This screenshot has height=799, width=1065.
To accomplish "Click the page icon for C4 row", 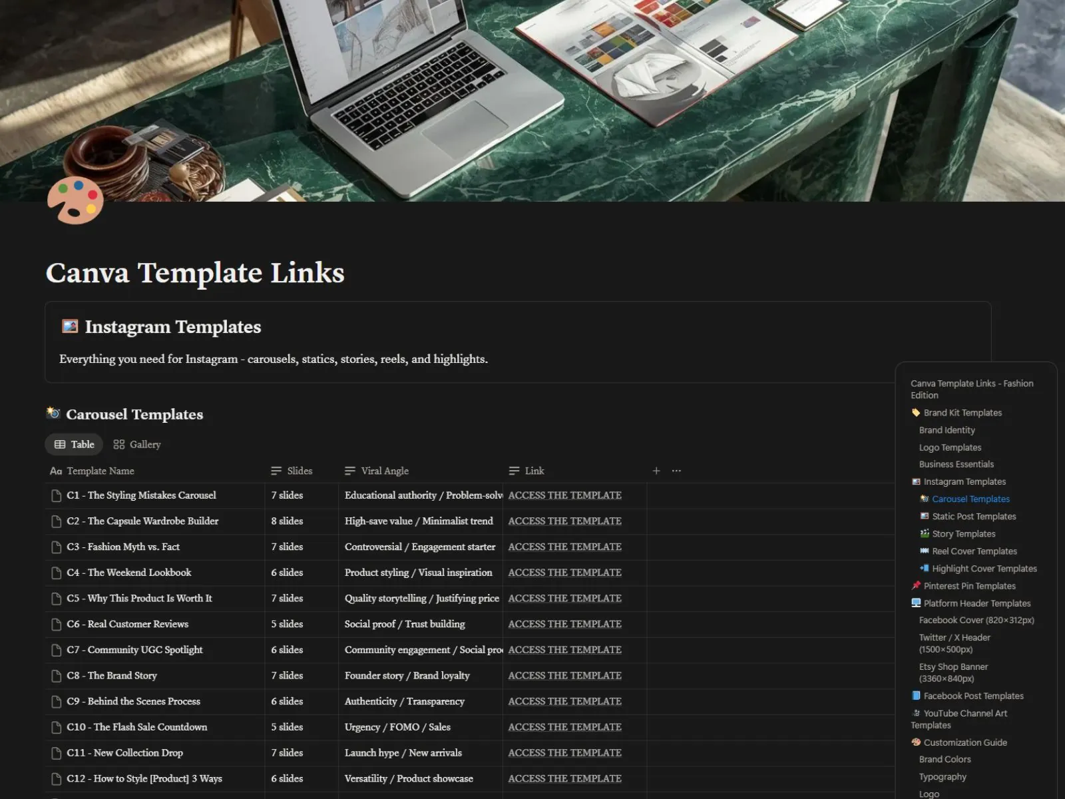I will click(57, 573).
